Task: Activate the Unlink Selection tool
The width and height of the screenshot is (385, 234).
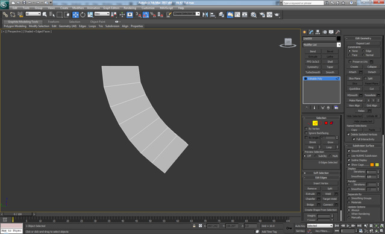Action: 13,14
